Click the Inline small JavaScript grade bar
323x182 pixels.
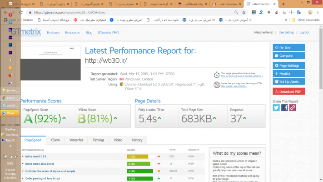click(141, 164)
